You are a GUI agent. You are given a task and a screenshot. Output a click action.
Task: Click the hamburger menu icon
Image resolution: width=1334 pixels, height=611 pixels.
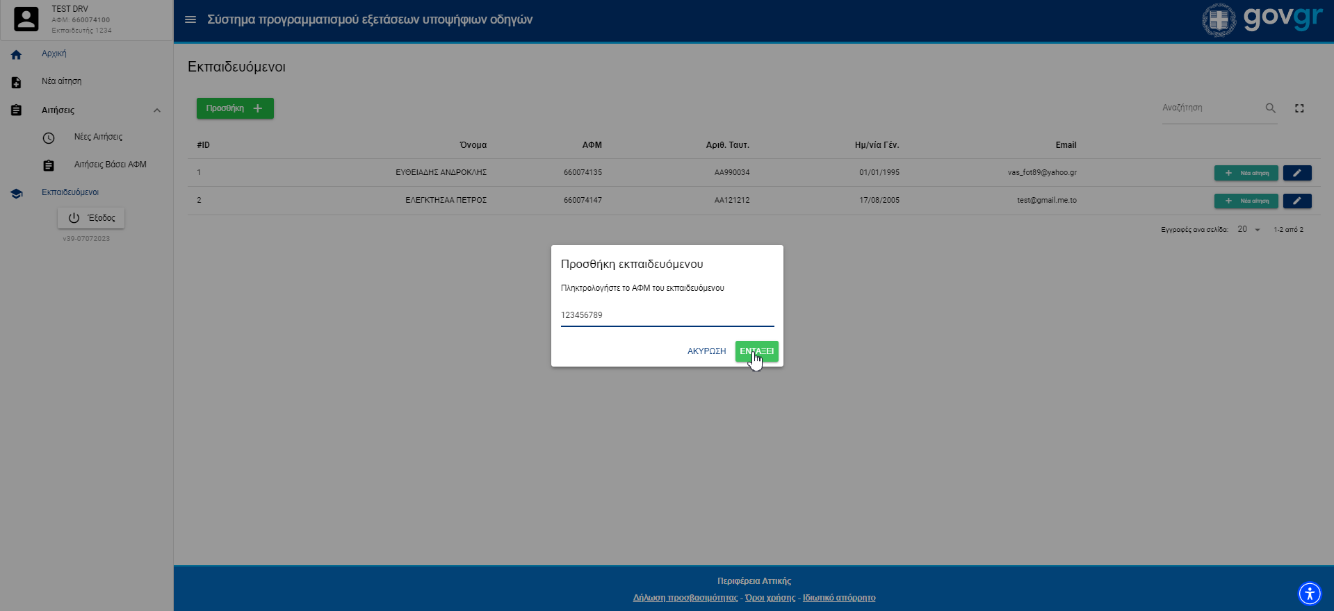(x=190, y=19)
